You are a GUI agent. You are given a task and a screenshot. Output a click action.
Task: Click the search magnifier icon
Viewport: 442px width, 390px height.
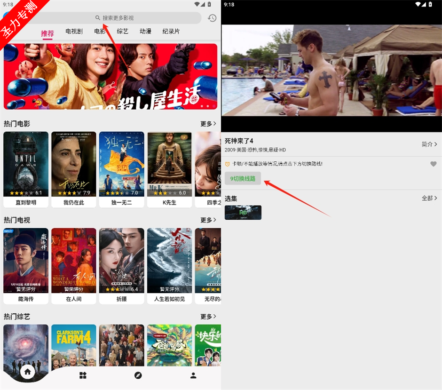click(97, 18)
